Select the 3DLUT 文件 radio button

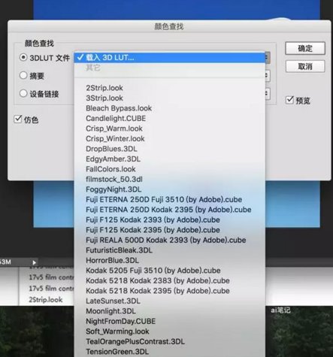point(23,57)
